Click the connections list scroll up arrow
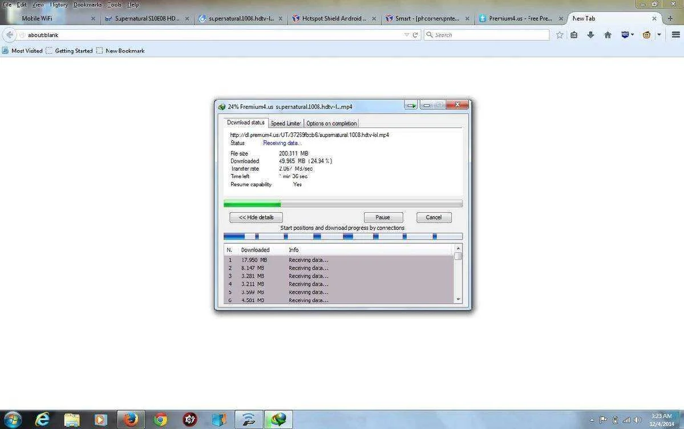The image size is (684, 429). [x=458, y=248]
